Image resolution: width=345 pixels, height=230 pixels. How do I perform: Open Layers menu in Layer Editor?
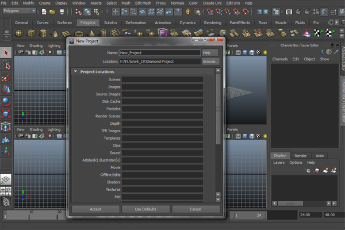(279, 162)
